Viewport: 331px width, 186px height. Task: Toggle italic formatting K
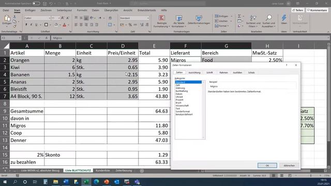click(31, 25)
